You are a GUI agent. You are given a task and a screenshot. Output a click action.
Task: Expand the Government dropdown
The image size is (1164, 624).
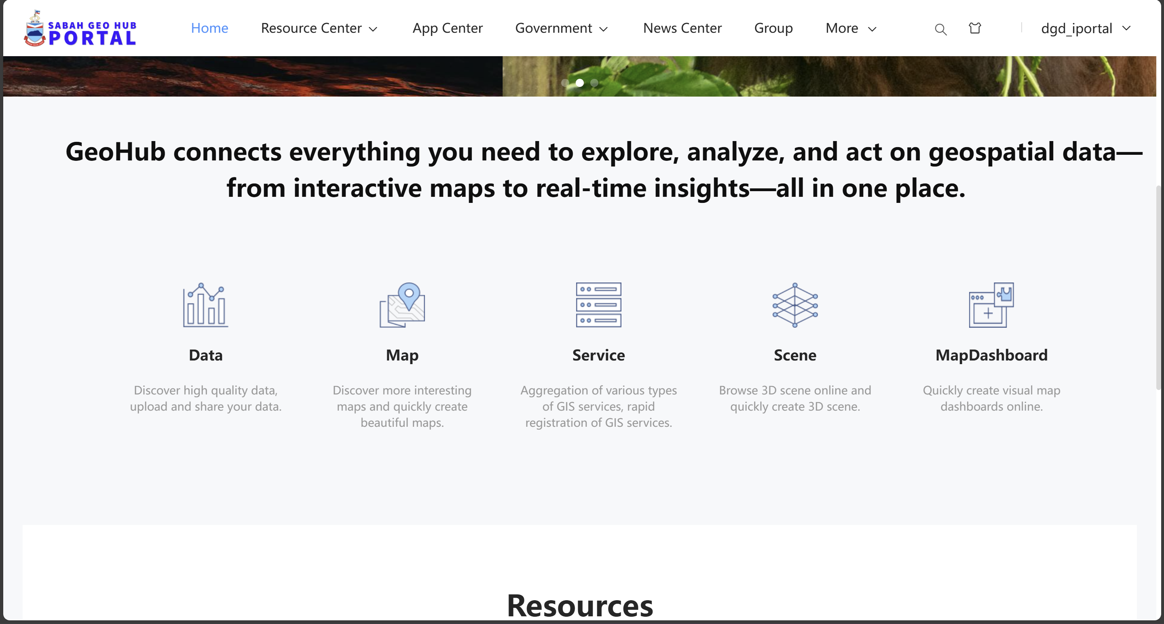(561, 28)
